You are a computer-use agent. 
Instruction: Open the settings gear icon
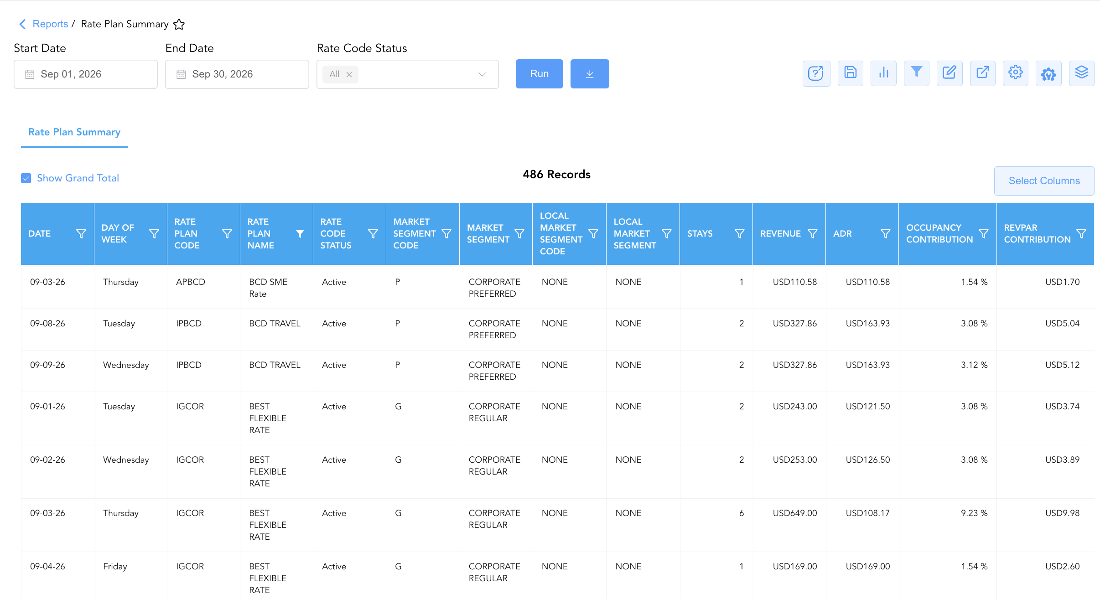(1016, 73)
